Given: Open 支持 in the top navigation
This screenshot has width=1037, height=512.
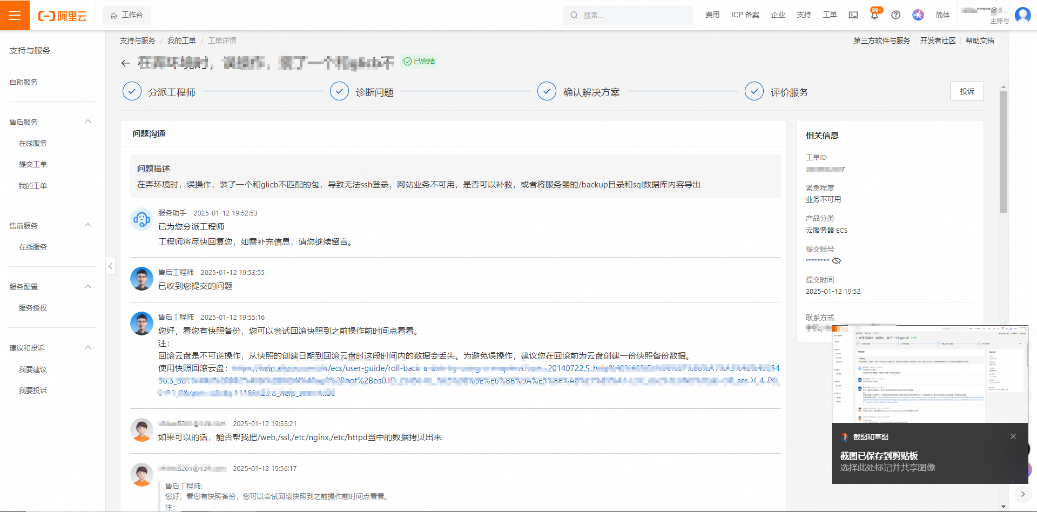Looking at the screenshot, I should coord(804,15).
